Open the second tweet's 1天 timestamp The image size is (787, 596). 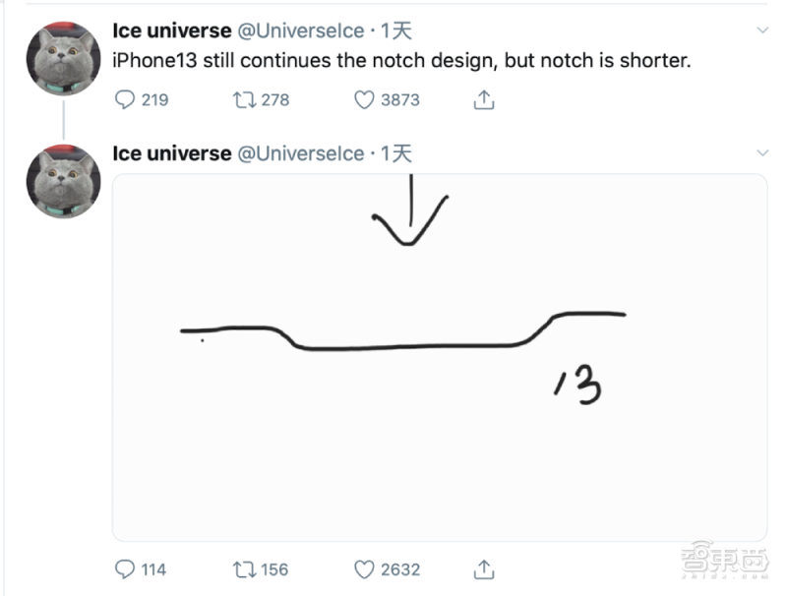point(396,153)
